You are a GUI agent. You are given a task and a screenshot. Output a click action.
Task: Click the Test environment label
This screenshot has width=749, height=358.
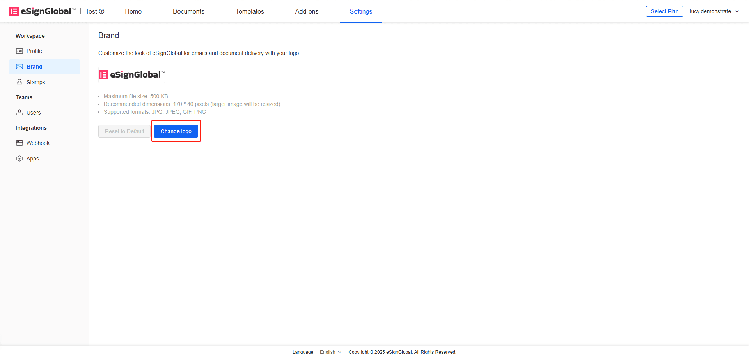tap(91, 11)
